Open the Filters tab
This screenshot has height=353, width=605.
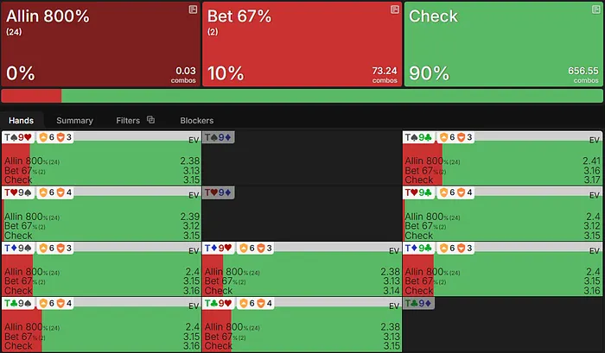tap(128, 121)
